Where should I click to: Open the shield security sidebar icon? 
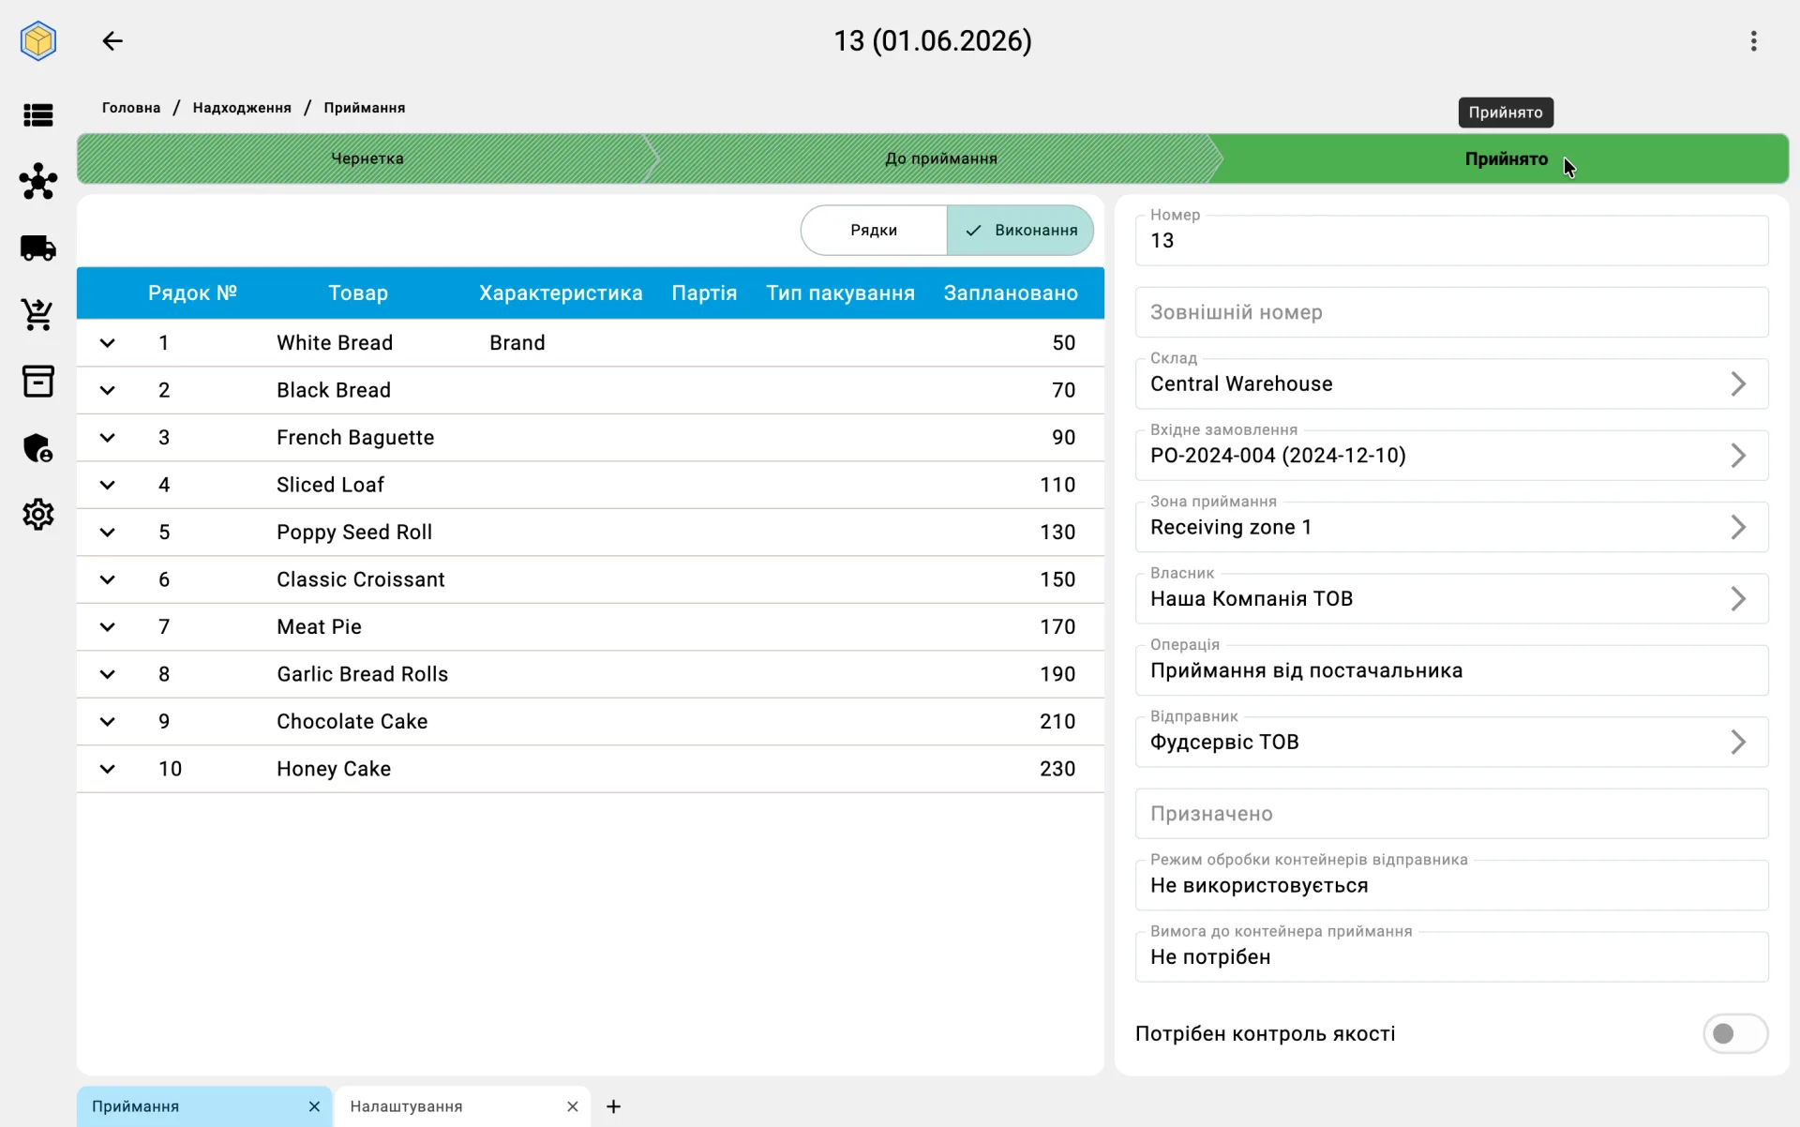[x=38, y=448]
